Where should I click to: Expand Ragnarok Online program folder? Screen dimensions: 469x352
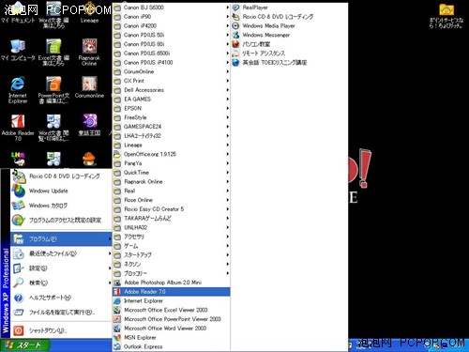click(x=172, y=181)
